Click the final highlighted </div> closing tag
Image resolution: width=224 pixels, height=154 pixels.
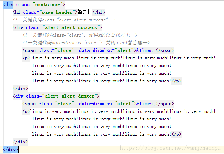tap(11, 149)
